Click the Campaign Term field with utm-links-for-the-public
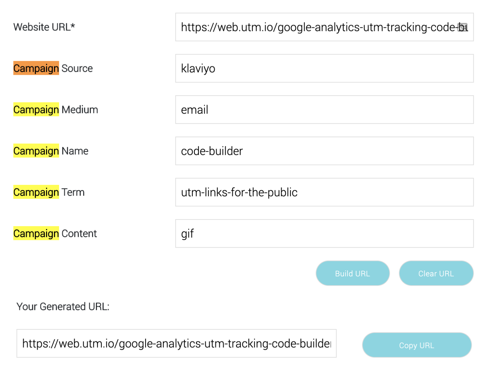 324,192
